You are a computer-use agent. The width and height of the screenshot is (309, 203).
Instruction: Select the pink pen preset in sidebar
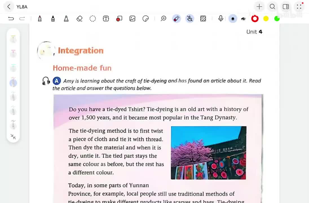point(13,53)
